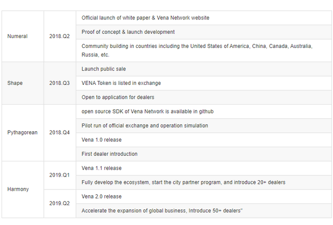
Task: Select the Proof of concept row
Action: coord(128,32)
